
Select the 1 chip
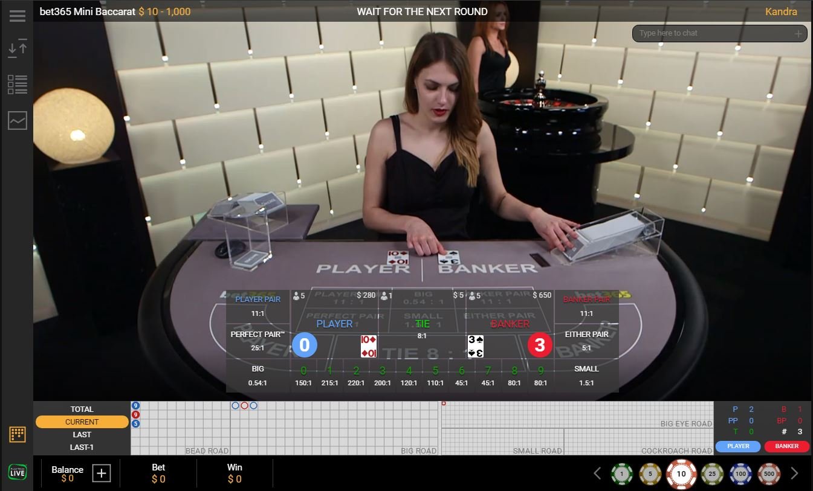coord(622,474)
